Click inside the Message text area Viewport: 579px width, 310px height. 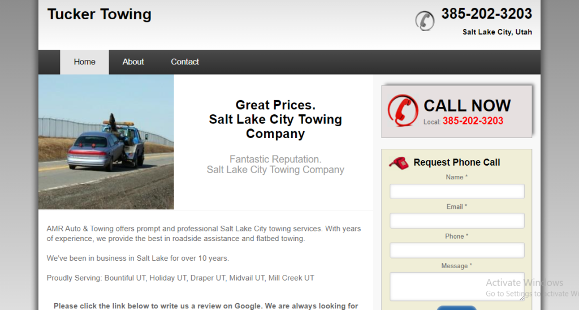[x=457, y=286]
